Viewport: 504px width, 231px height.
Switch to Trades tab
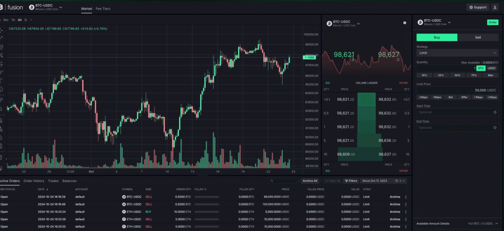click(x=53, y=181)
